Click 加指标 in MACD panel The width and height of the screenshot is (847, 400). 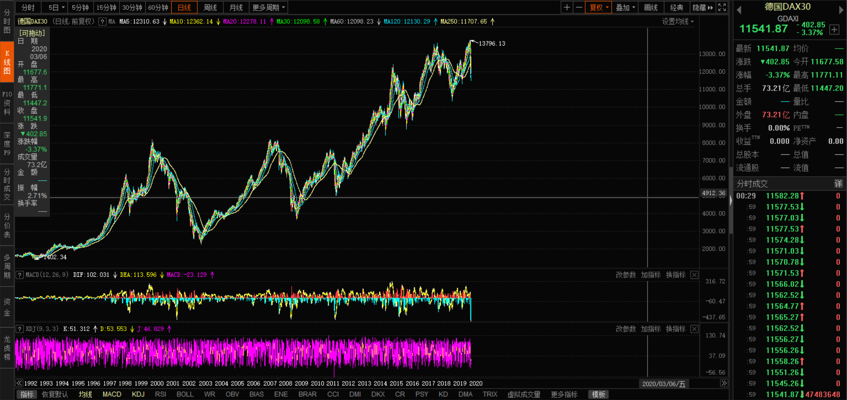tap(651, 275)
